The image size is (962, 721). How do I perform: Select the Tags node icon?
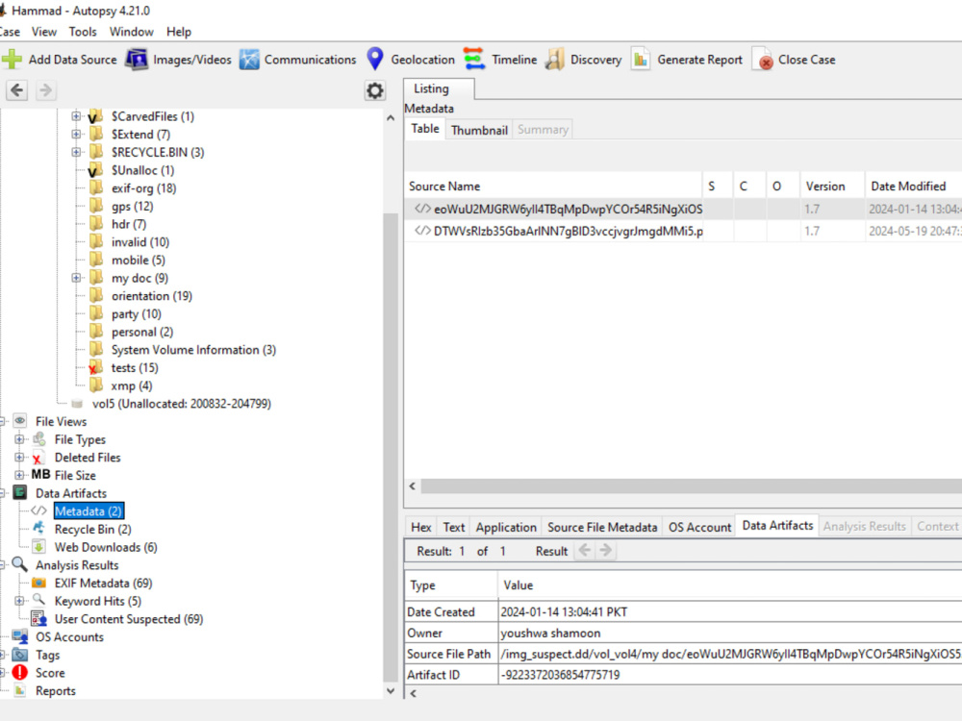click(20, 655)
